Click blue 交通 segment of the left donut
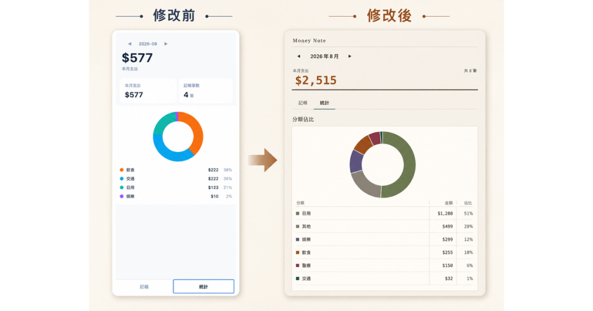Viewport: 593px width, 311px height. coord(169,152)
